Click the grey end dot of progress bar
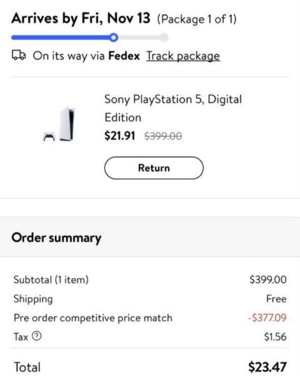Image resolution: width=300 pixels, height=387 pixels. tap(163, 37)
